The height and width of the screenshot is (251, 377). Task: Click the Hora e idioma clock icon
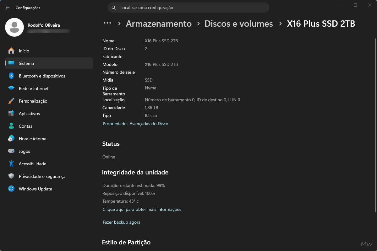[x=11, y=138]
